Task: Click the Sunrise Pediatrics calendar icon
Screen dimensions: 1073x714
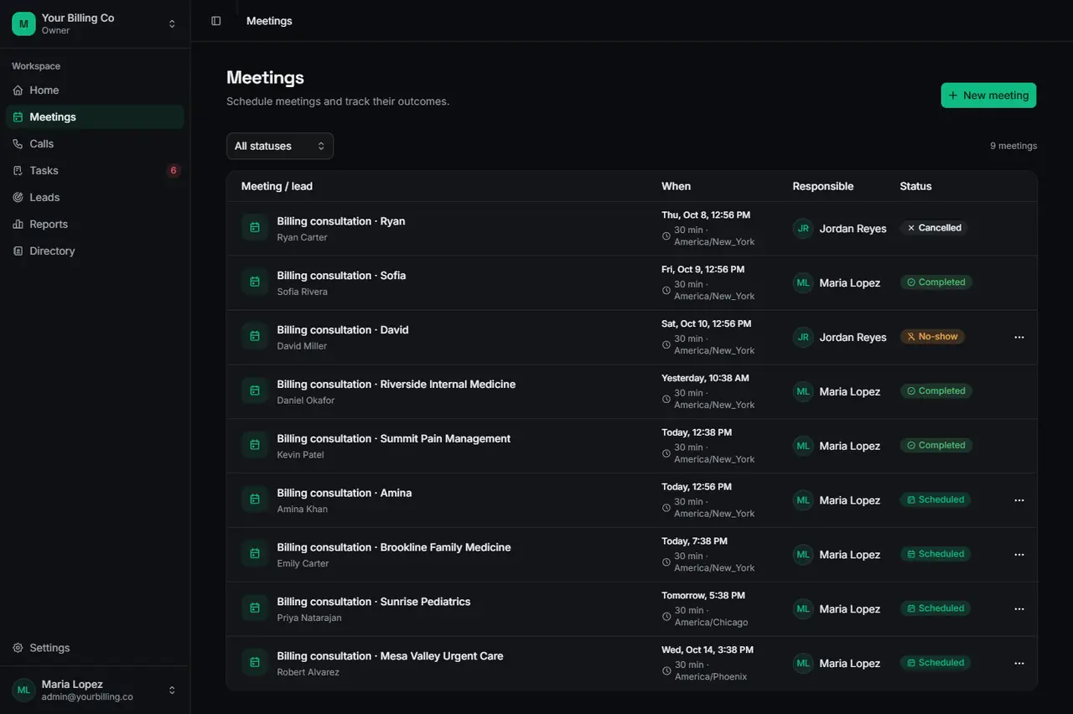Action: pyautogui.click(x=255, y=609)
